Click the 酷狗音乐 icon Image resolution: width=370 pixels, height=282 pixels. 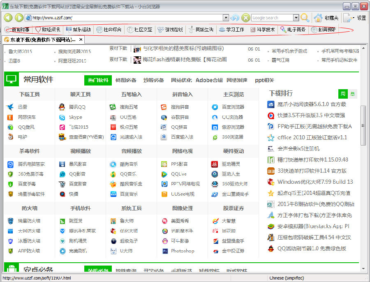113,164
